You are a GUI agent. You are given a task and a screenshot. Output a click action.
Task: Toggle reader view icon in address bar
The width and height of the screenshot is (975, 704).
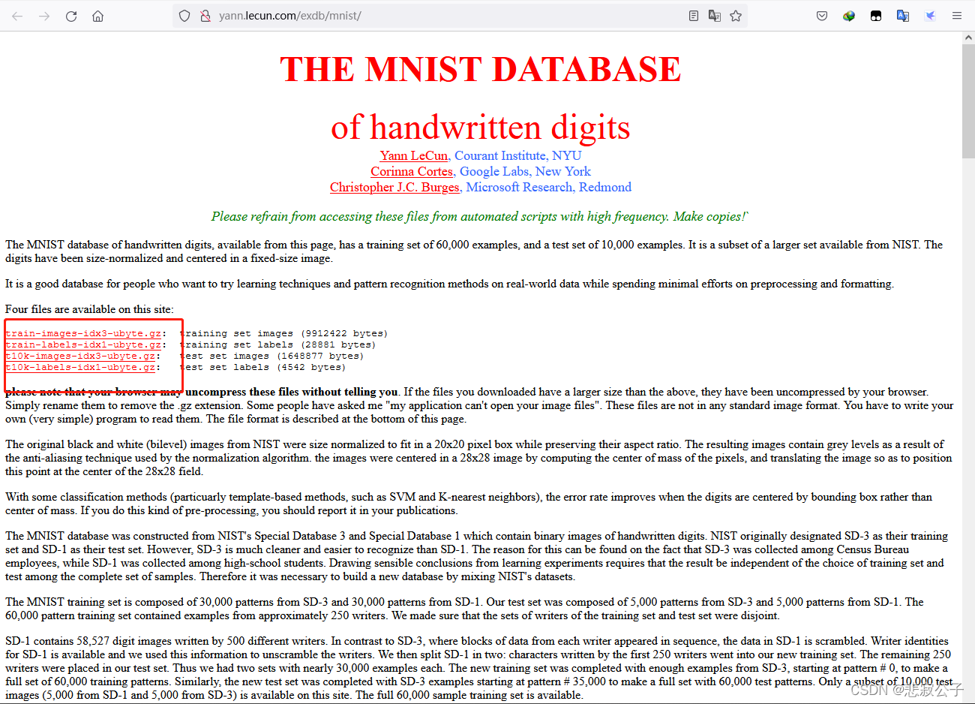tap(694, 16)
